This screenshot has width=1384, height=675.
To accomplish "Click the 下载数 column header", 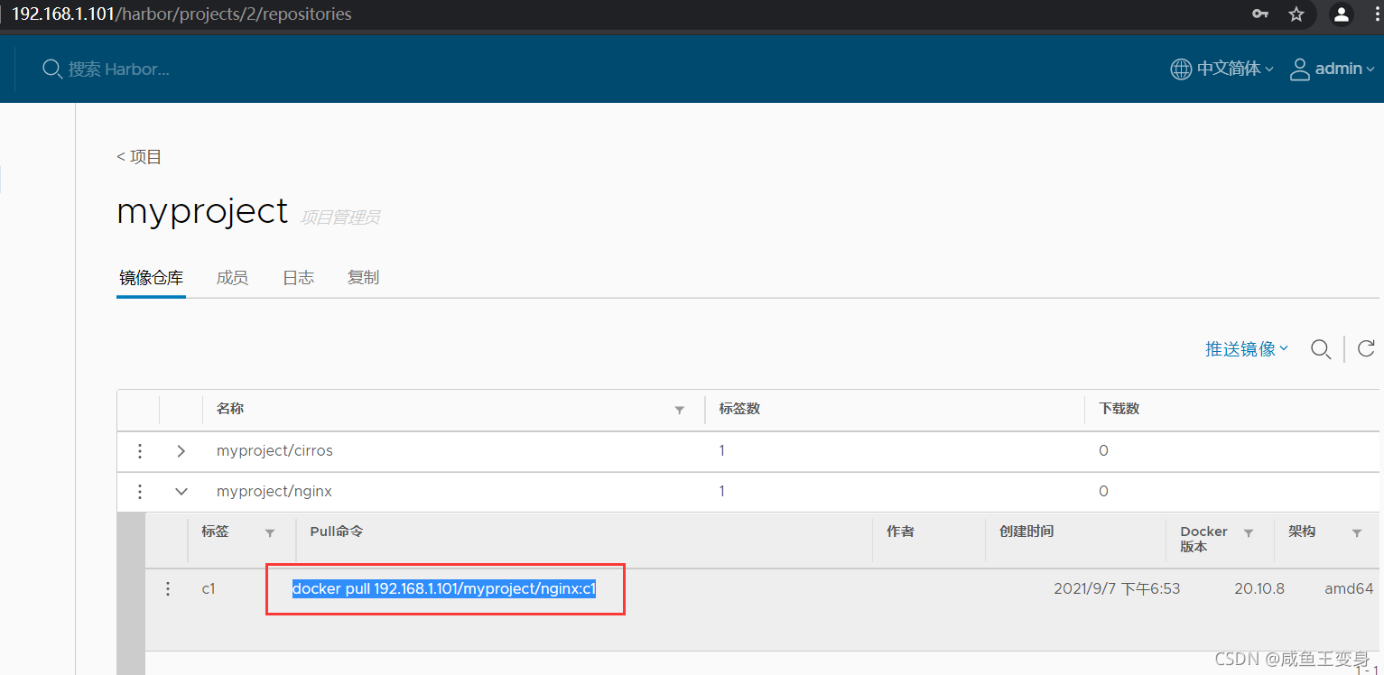I will click(x=1119, y=409).
